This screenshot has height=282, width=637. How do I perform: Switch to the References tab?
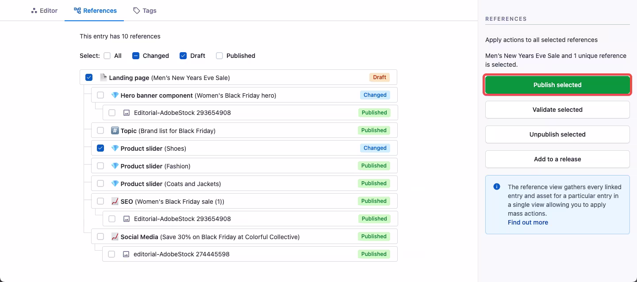point(95,11)
